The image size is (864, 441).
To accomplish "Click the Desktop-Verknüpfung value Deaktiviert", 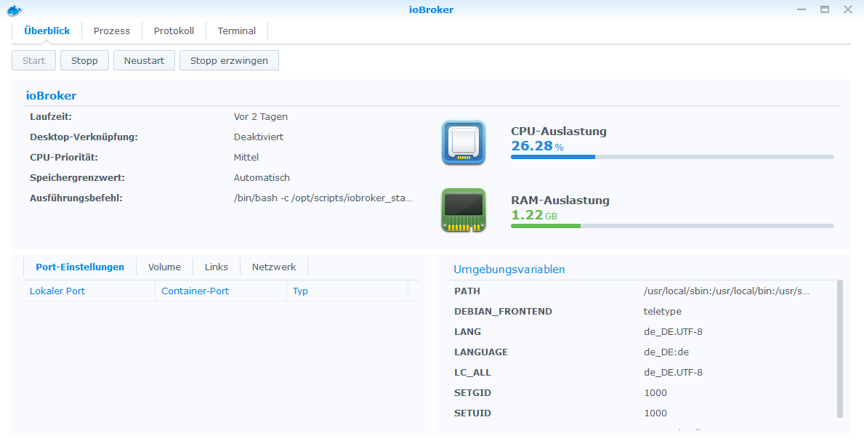I will 259,137.
